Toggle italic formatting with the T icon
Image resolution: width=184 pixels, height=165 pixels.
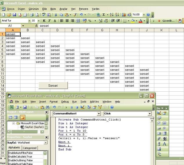(49, 21)
